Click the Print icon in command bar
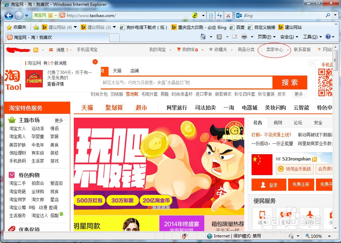341x243 pixels. [244, 37]
